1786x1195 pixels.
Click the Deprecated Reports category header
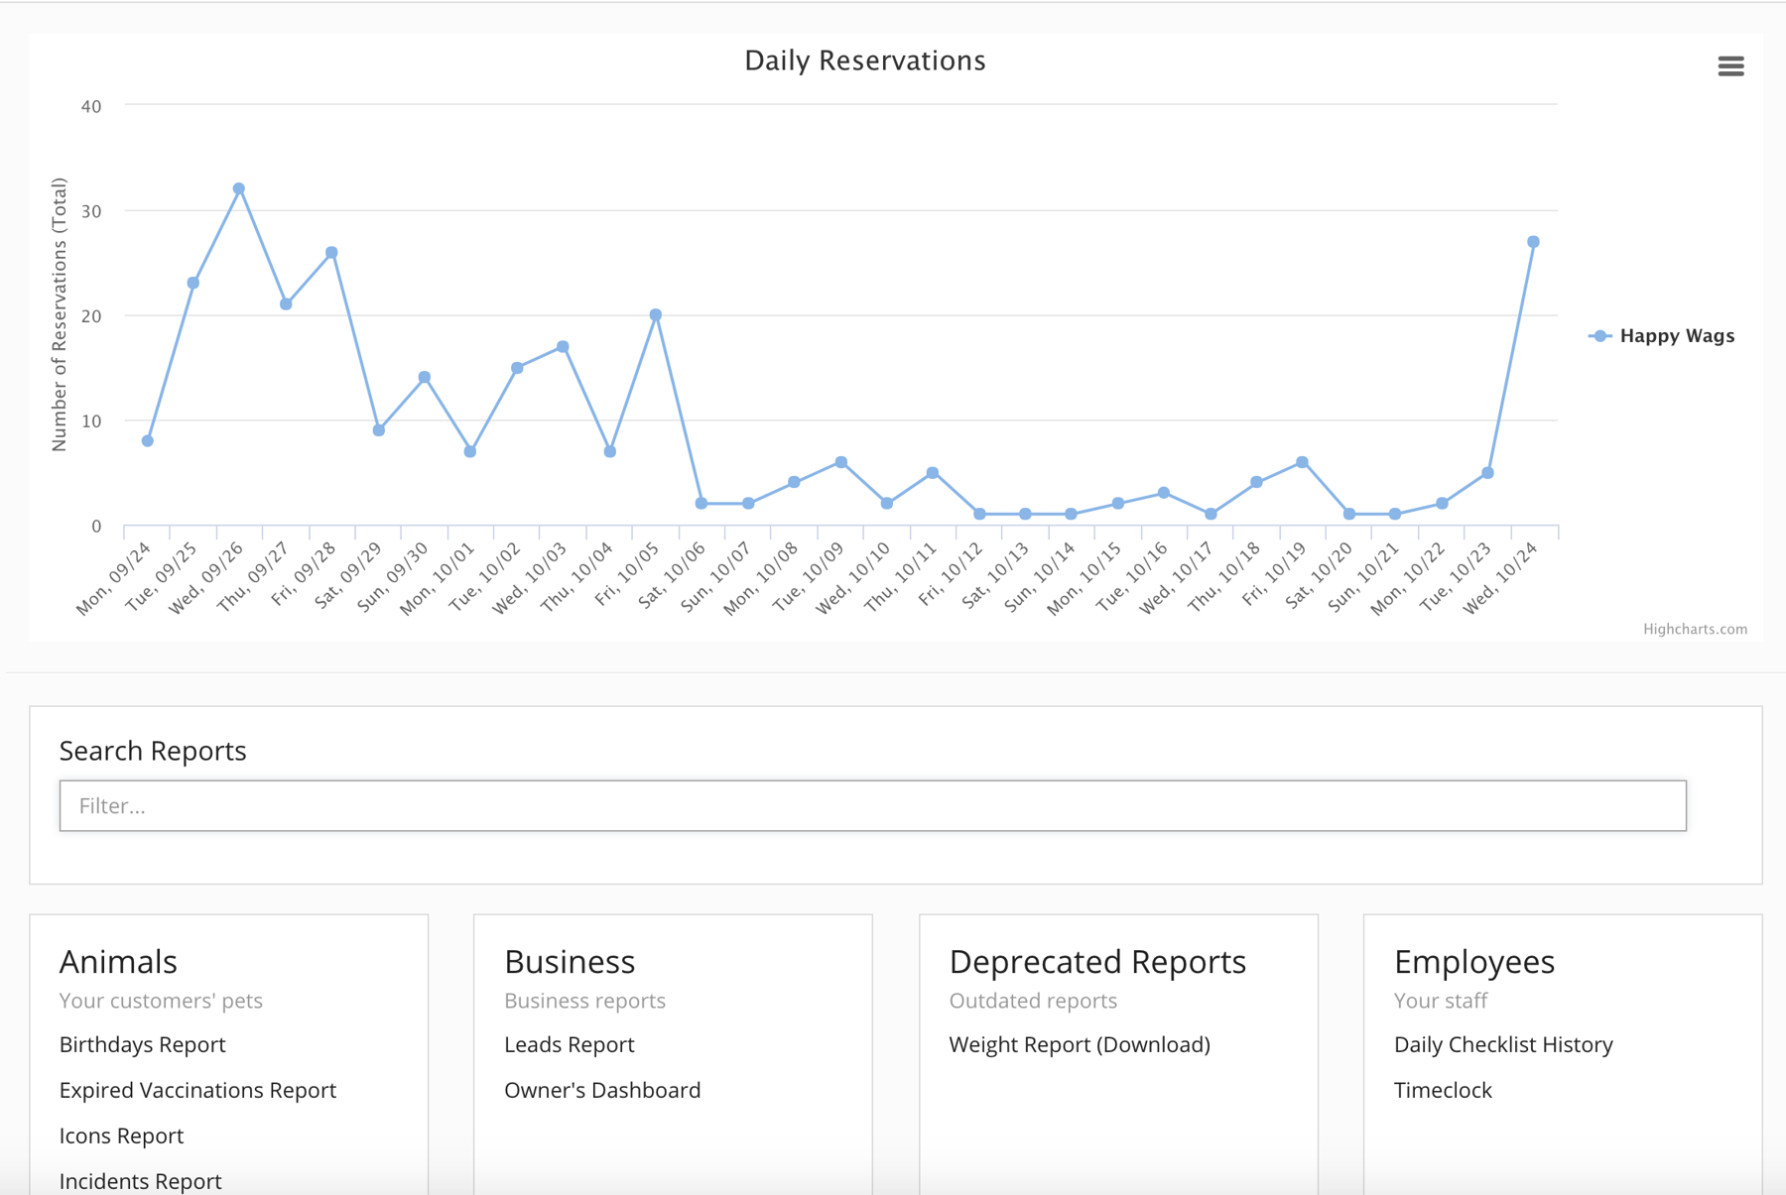[x=1097, y=960]
